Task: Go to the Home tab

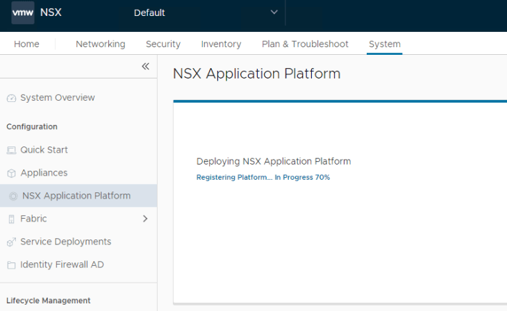Action: point(26,44)
